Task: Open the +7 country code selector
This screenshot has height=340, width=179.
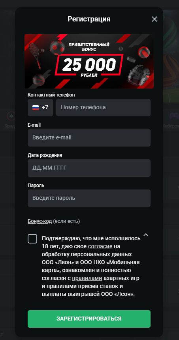Action: pyautogui.click(x=40, y=108)
